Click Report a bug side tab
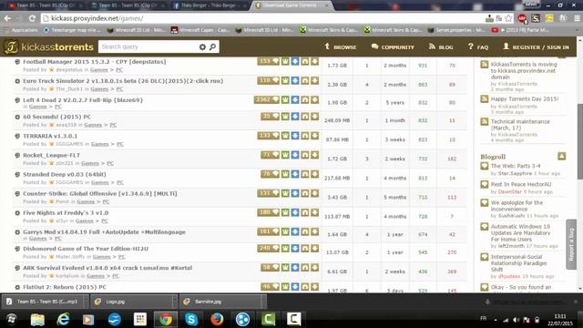The image size is (583, 328). (x=571, y=244)
